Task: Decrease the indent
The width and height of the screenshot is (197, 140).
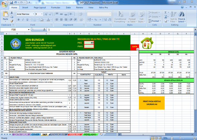Action: [71, 20]
